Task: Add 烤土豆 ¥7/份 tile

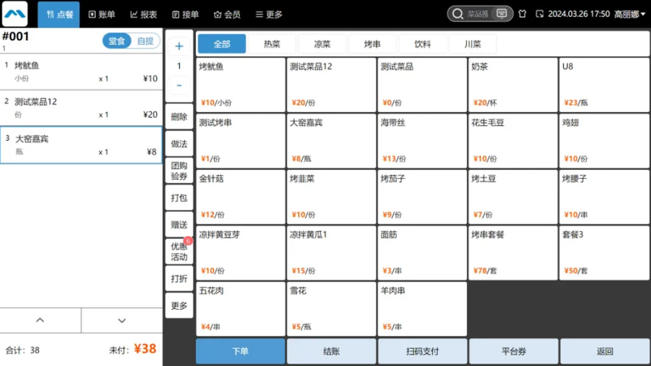Action: pos(513,197)
